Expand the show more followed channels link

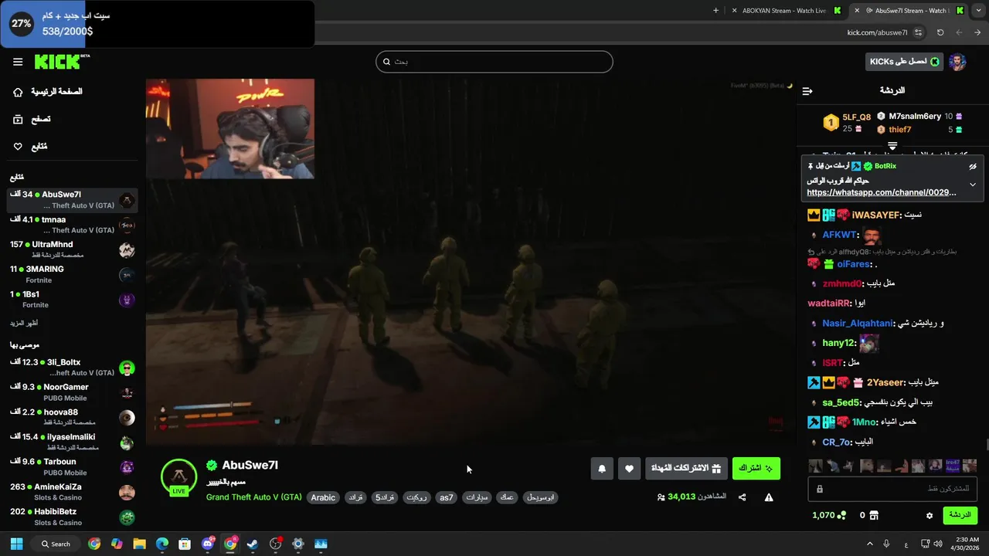[24, 323]
